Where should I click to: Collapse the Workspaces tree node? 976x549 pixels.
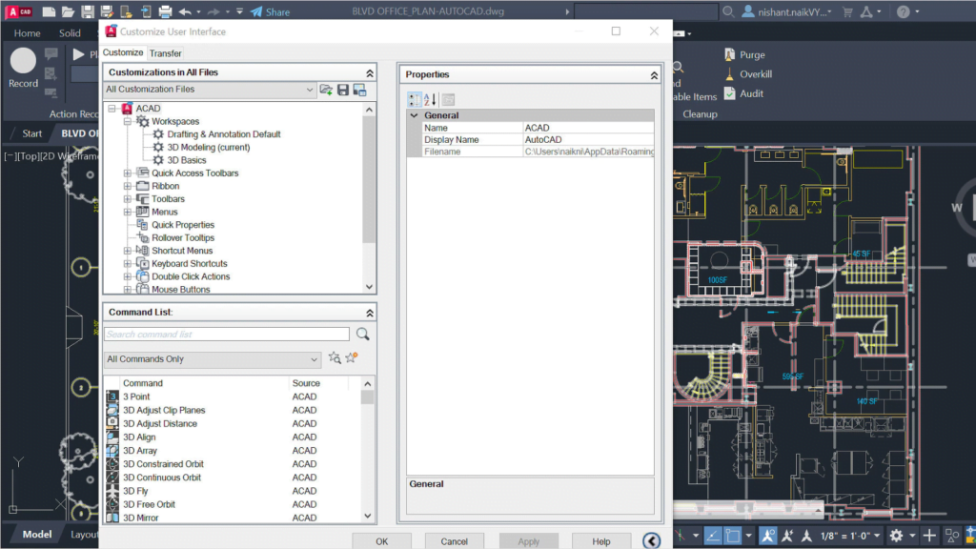tap(127, 121)
